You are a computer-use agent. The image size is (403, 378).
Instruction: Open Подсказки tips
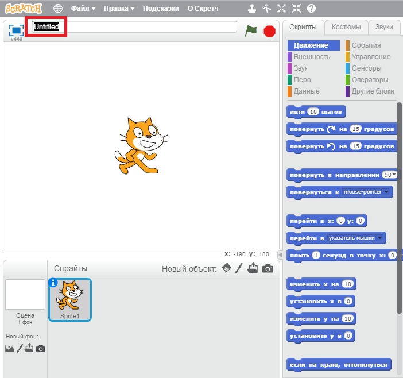pos(161,9)
